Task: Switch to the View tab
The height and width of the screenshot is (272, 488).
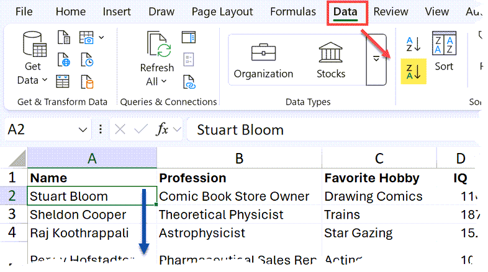Action: [436, 12]
